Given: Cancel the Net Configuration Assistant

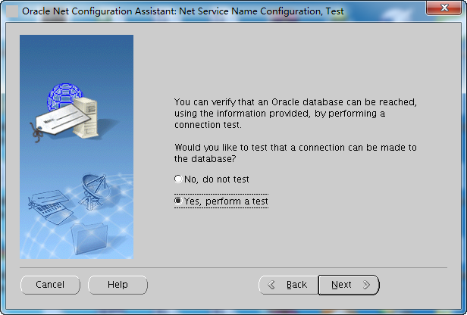Looking at the screenshot, I should pos(50,285).
